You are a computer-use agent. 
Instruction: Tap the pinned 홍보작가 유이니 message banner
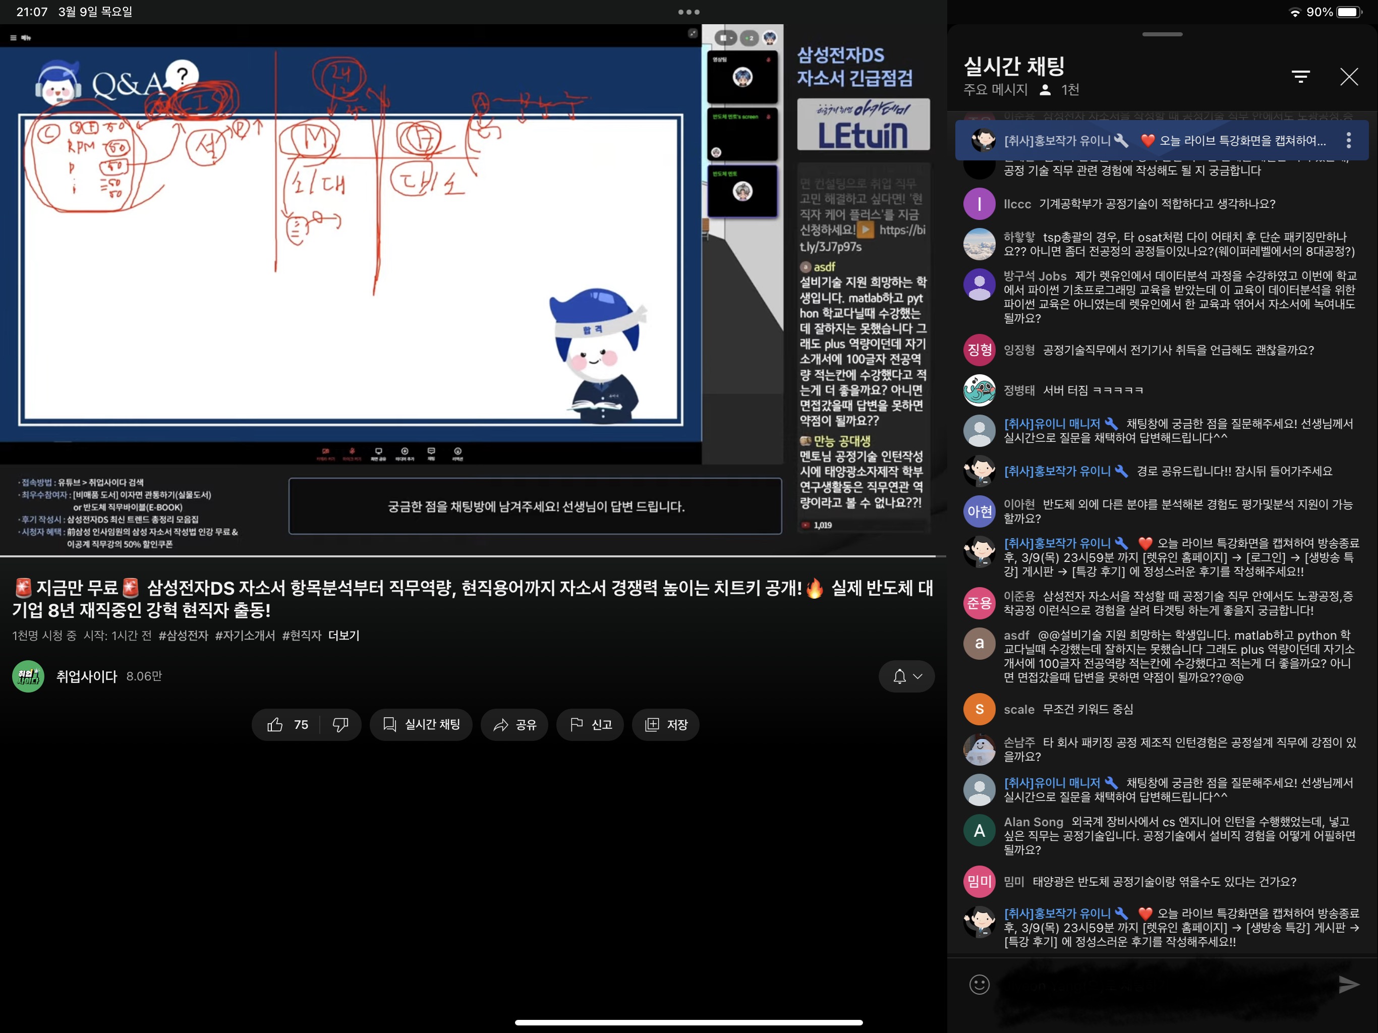[x=1162, y=140]
